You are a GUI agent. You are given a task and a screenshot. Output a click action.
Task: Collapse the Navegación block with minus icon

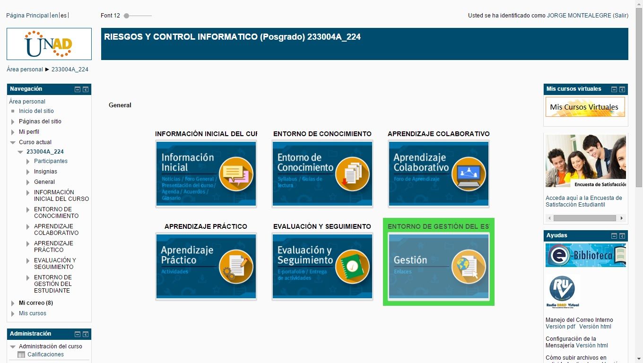click(x=78, y=89)
